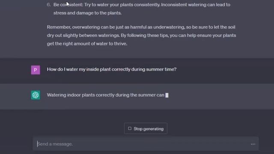
Task: Focus the Send a message field
Action: coord(146,144)
